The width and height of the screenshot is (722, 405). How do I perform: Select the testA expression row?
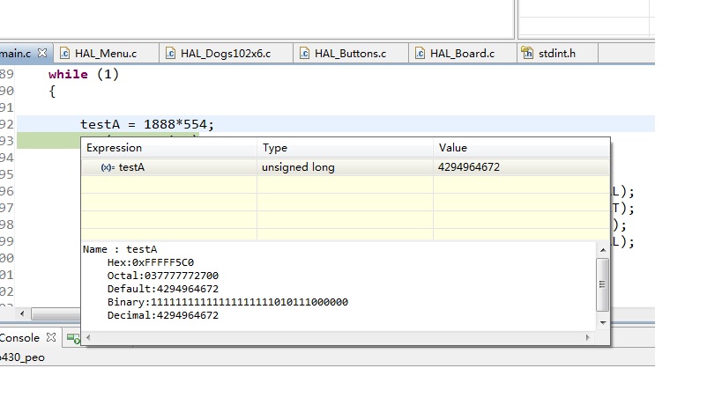(x=346, y=167)
